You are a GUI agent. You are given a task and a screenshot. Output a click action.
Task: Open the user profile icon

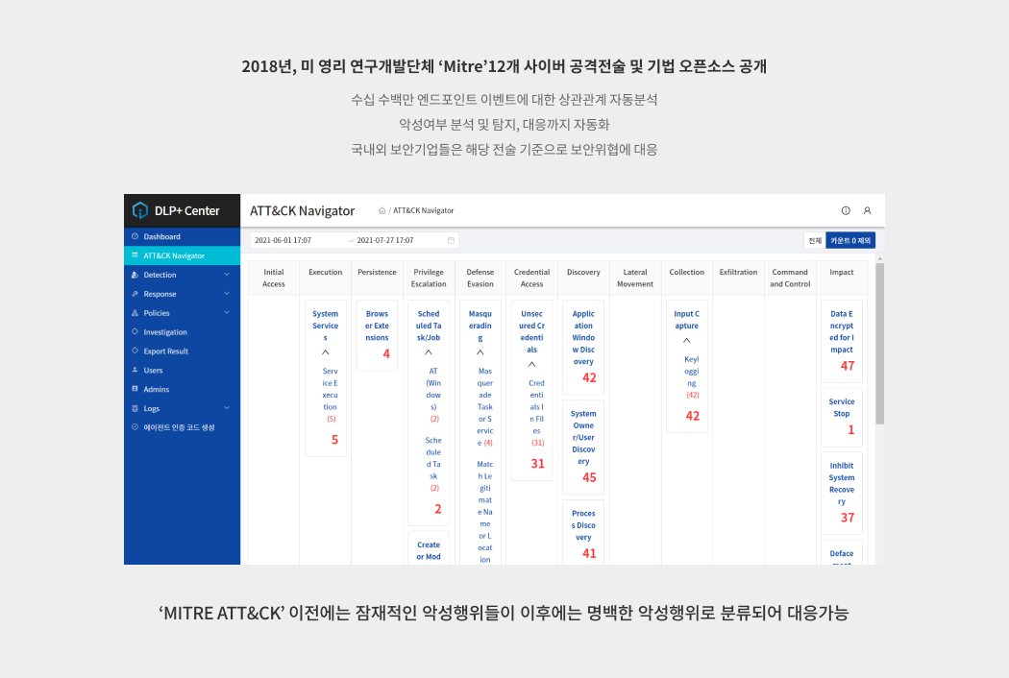[x=867, y=210]
